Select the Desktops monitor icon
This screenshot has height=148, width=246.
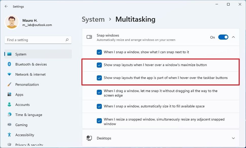click(x=89, y=138)
